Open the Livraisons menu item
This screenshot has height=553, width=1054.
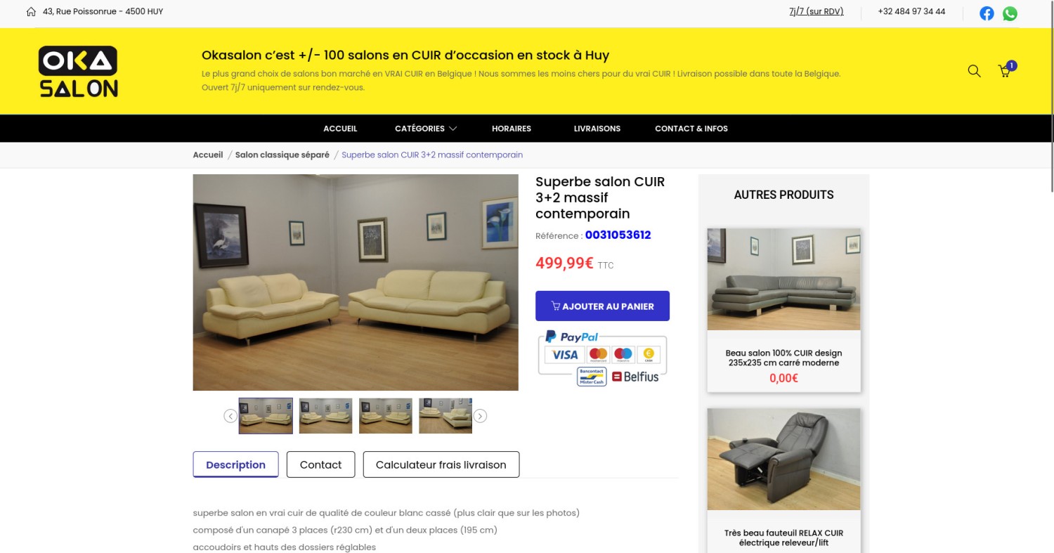[597, 129]
